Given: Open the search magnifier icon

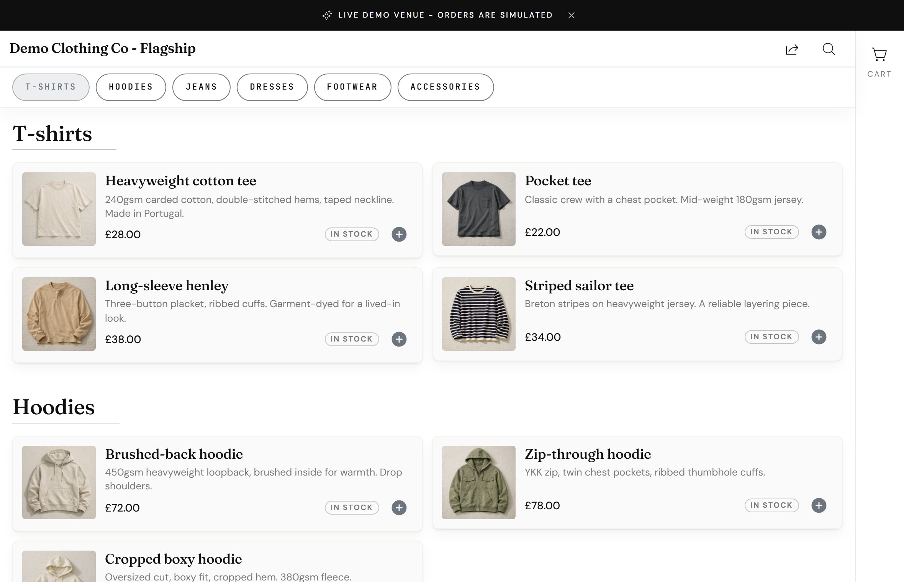Looking at the screenshot, I should [829, 49].
